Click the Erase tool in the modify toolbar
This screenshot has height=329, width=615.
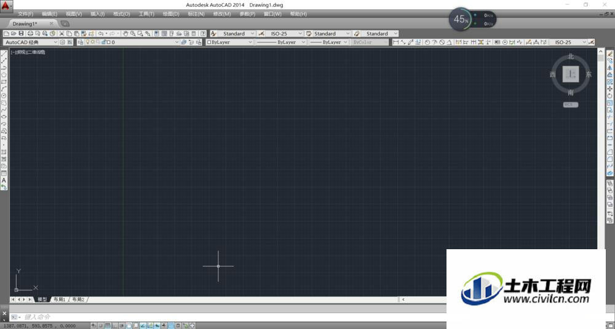(x=610, y=54)
